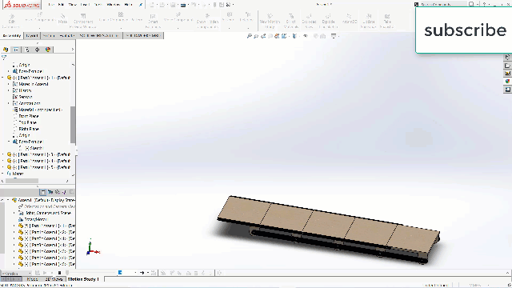This screenshot has height=288, width=512.
Task: Pin the menu bar with pushpin icon
Action: click(141, 5)
